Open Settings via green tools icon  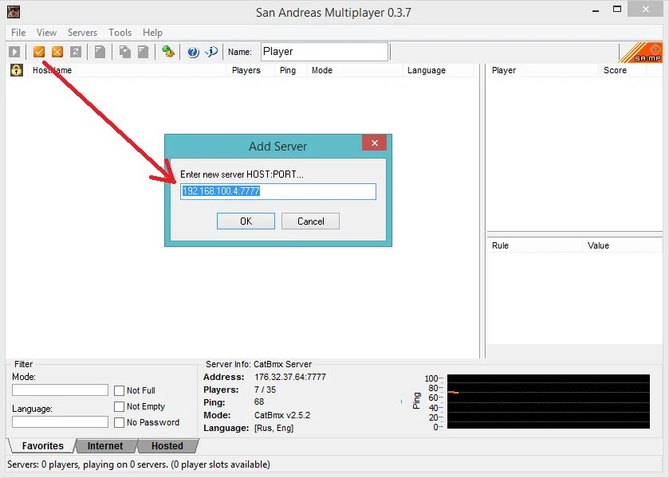[x=167, y=52]
